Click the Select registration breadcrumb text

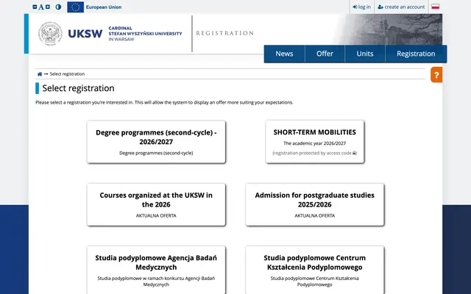coord(67,74)
